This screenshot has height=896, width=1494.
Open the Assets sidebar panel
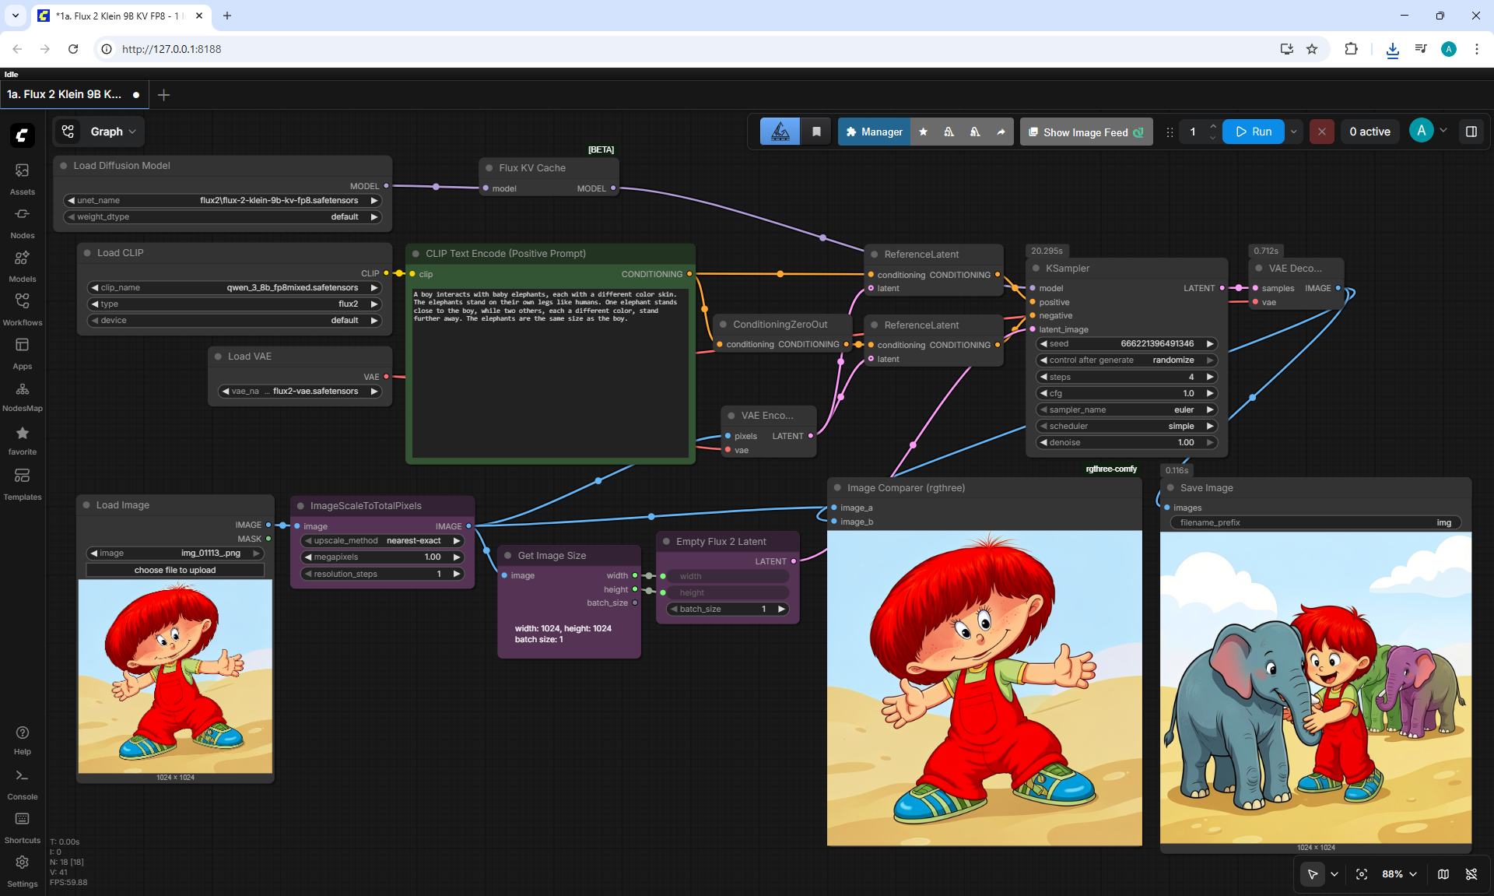click(x=22, y=178)
